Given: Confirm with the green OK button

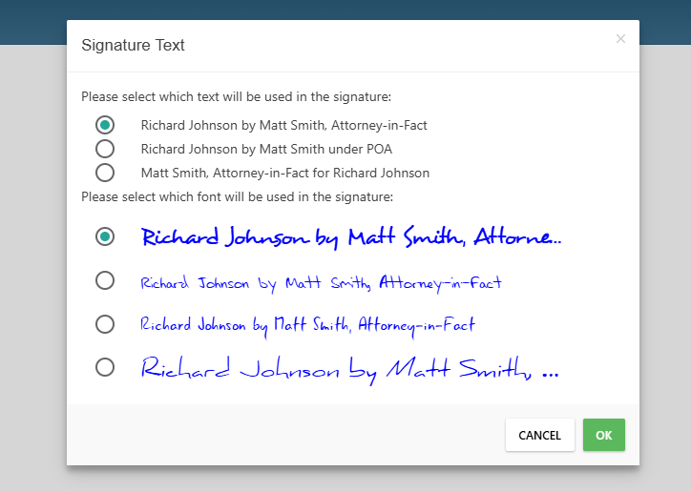Looking at the screenshot, I should [604, 435].
